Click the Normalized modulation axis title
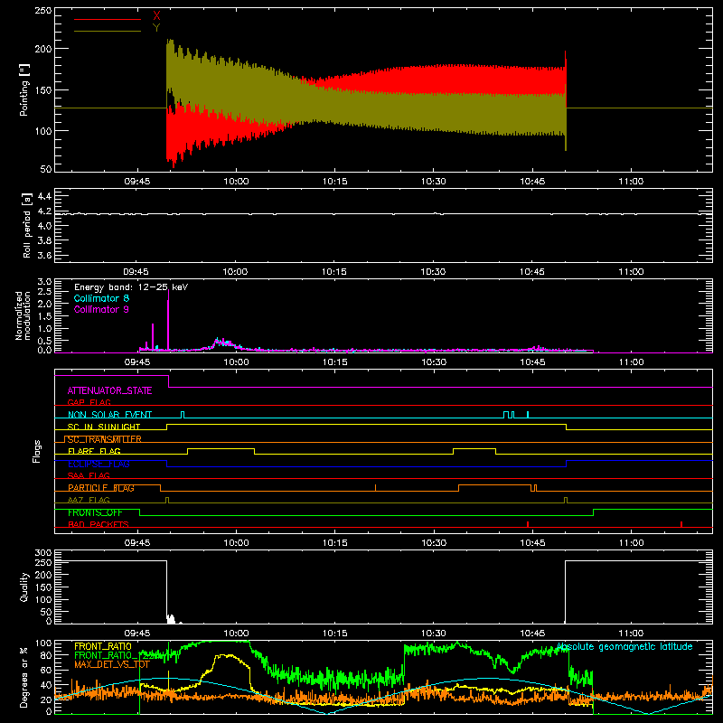This screenshot has width=723, height=723. point(23,315)
